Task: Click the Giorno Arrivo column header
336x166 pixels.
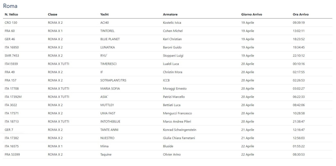Action: 251,15
